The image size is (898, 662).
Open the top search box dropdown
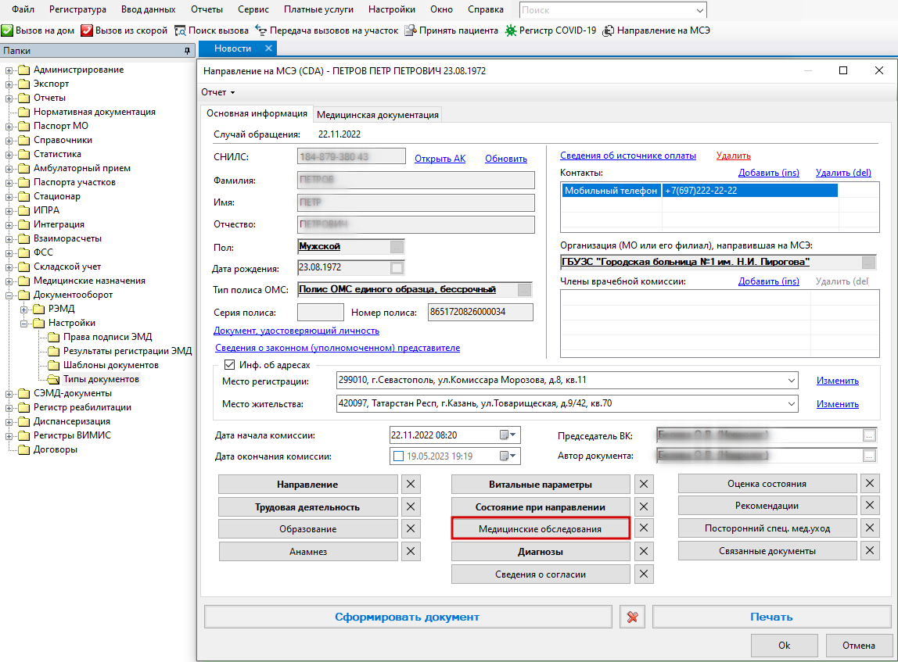[700, 10]
